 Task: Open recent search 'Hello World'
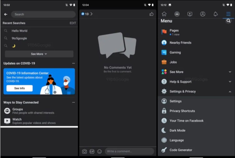point(39,31)
